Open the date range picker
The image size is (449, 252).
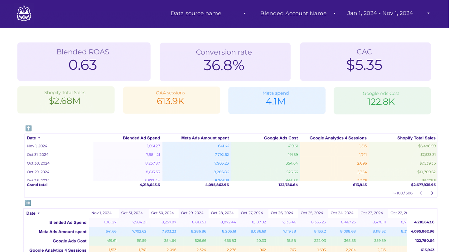(x=388, y=13)
